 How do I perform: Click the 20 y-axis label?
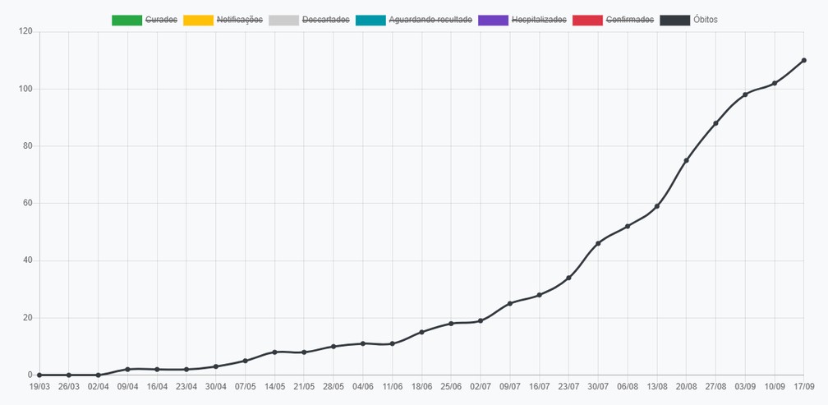coord(29,318)
